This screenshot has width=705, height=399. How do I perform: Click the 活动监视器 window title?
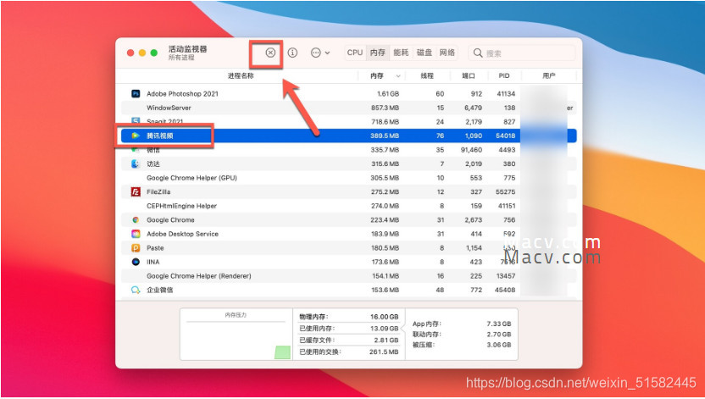(x=187, y=49)
